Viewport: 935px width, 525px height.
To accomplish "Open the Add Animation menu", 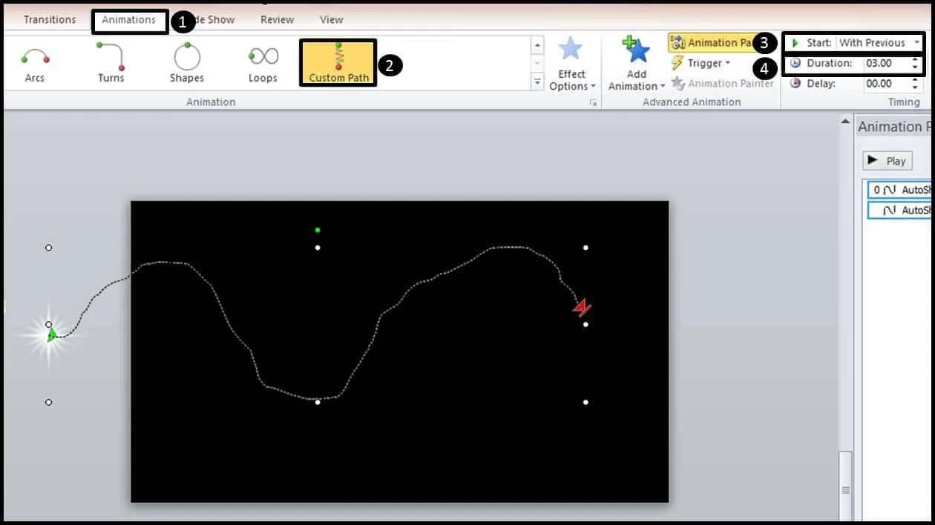I will click(636, 65).
